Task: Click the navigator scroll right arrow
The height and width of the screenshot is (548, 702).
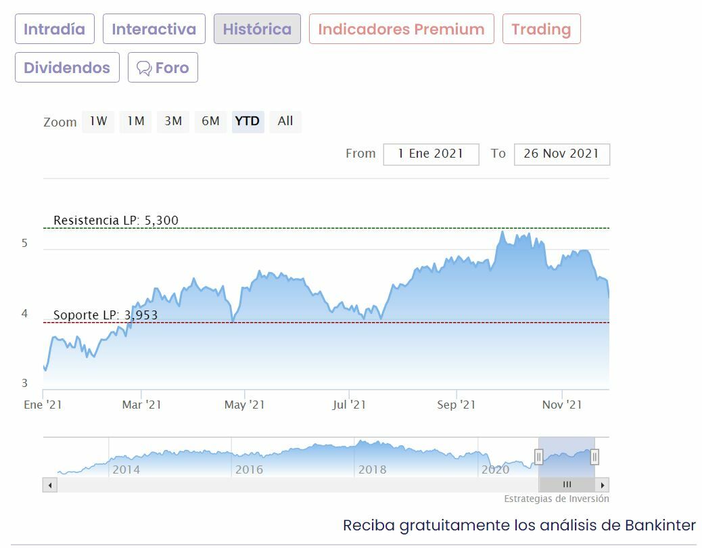Action: [x=603, y=485]
